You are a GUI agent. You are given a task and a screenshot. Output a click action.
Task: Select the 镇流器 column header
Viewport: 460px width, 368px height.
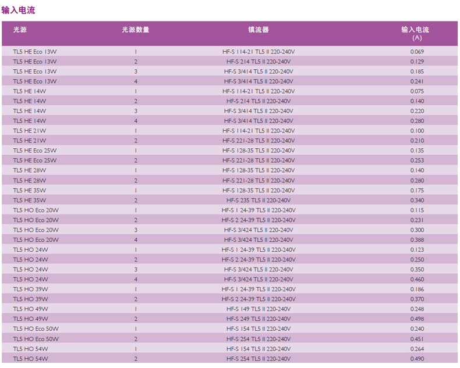pyautogui.click(x=258, y=30)
